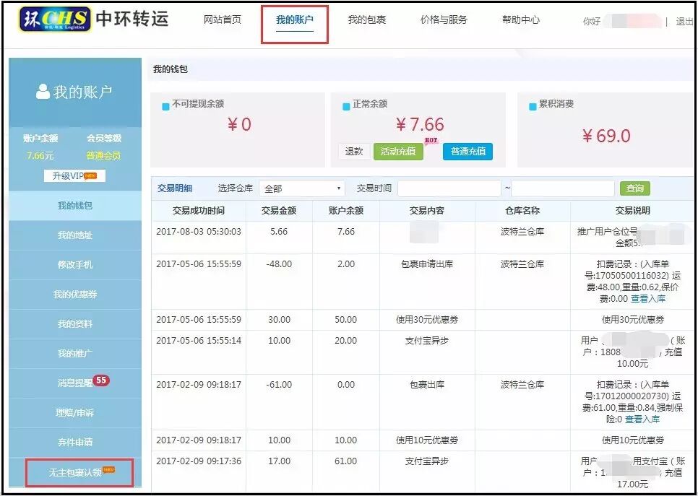Click the 2017-08-03 05:30:03 timestamp
This screenshot has height=496, width=698.
(199, 232)
